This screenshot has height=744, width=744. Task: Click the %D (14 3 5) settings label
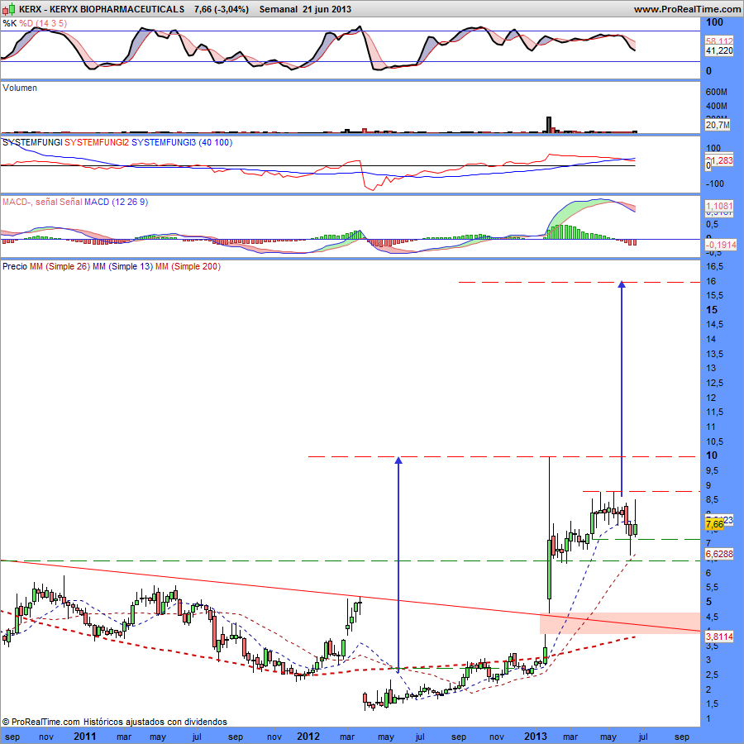click(43, 23)
